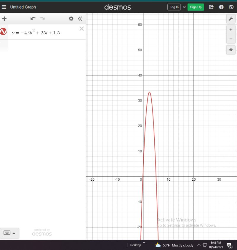237x250 pixels.
Task: Delete the equation with the X button
Action: click(81, 29)
